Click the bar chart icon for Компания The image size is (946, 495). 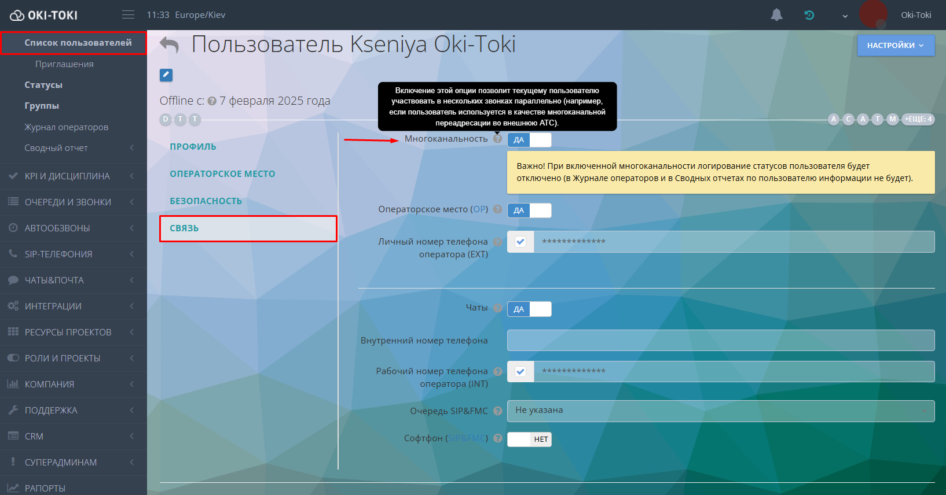13,384
